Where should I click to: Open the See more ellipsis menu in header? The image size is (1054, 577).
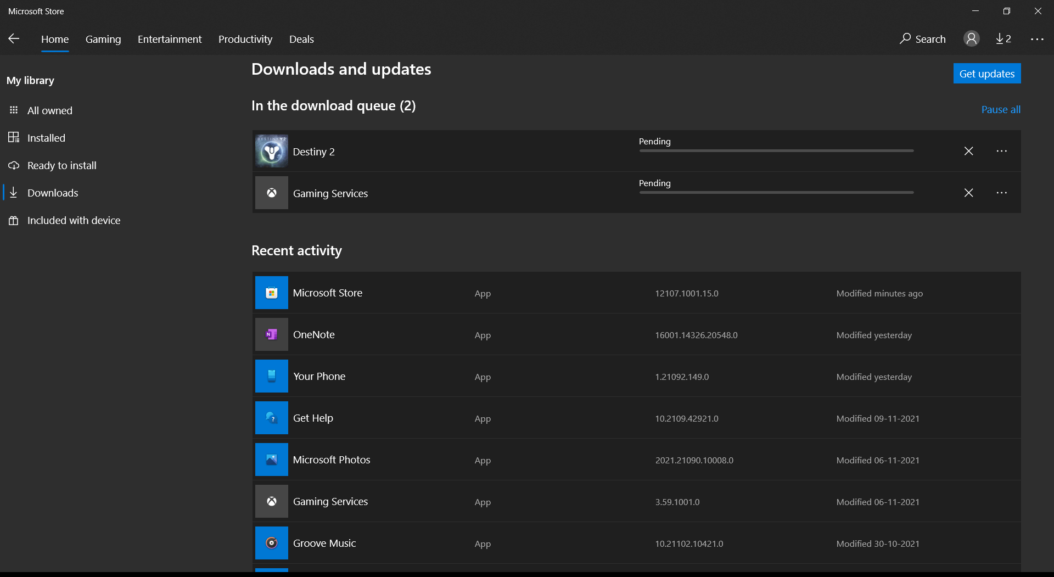1037,39
